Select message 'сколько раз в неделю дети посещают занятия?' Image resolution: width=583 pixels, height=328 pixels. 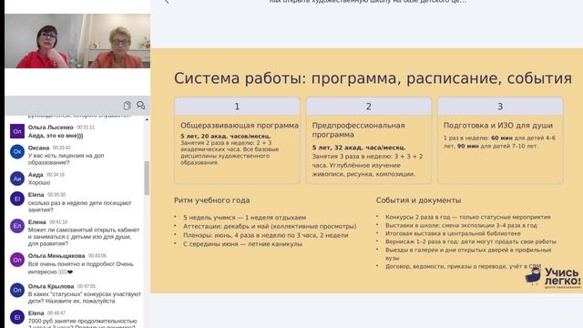(x=79, y=207)
